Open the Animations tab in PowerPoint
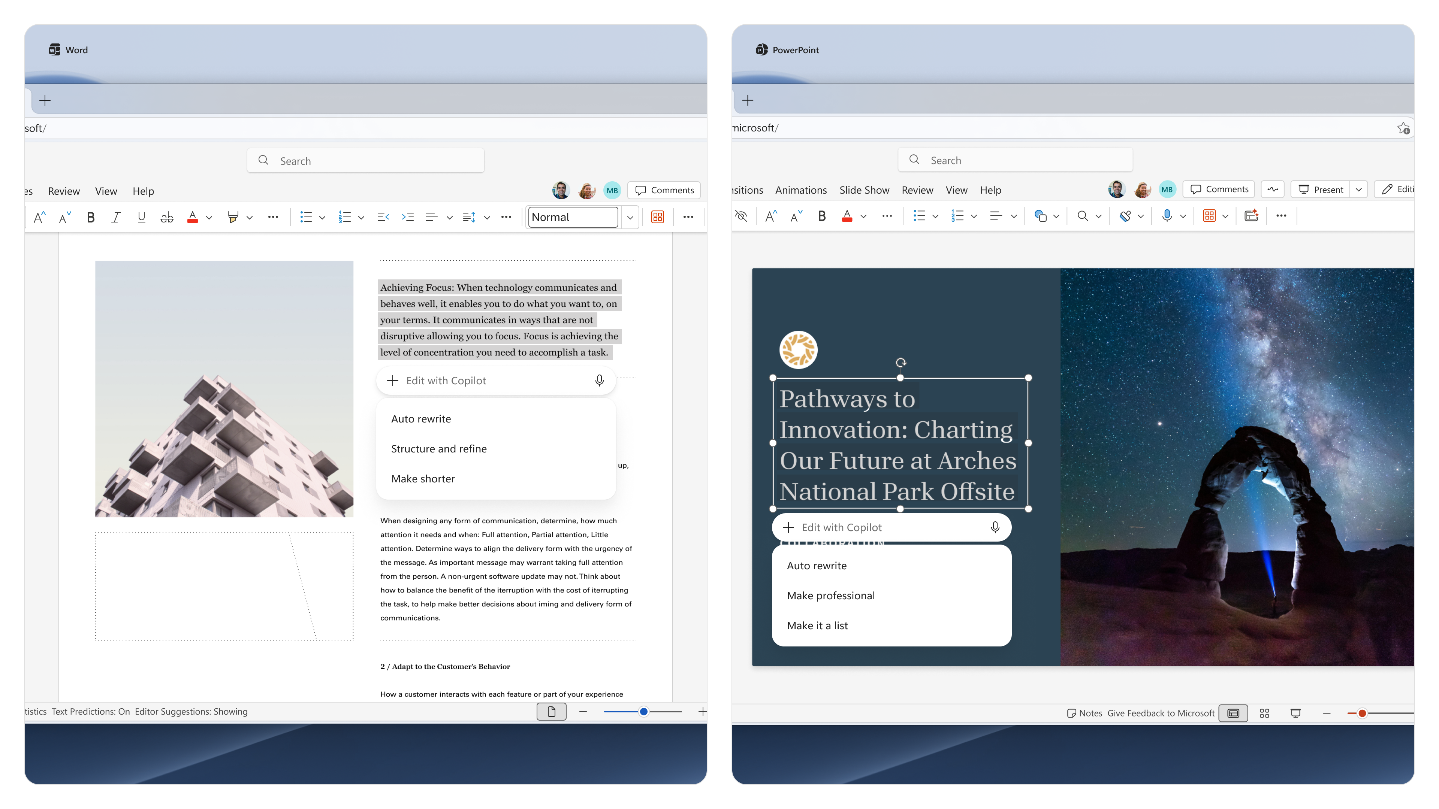Screen dimensions: 1439x809 (801, 190)
